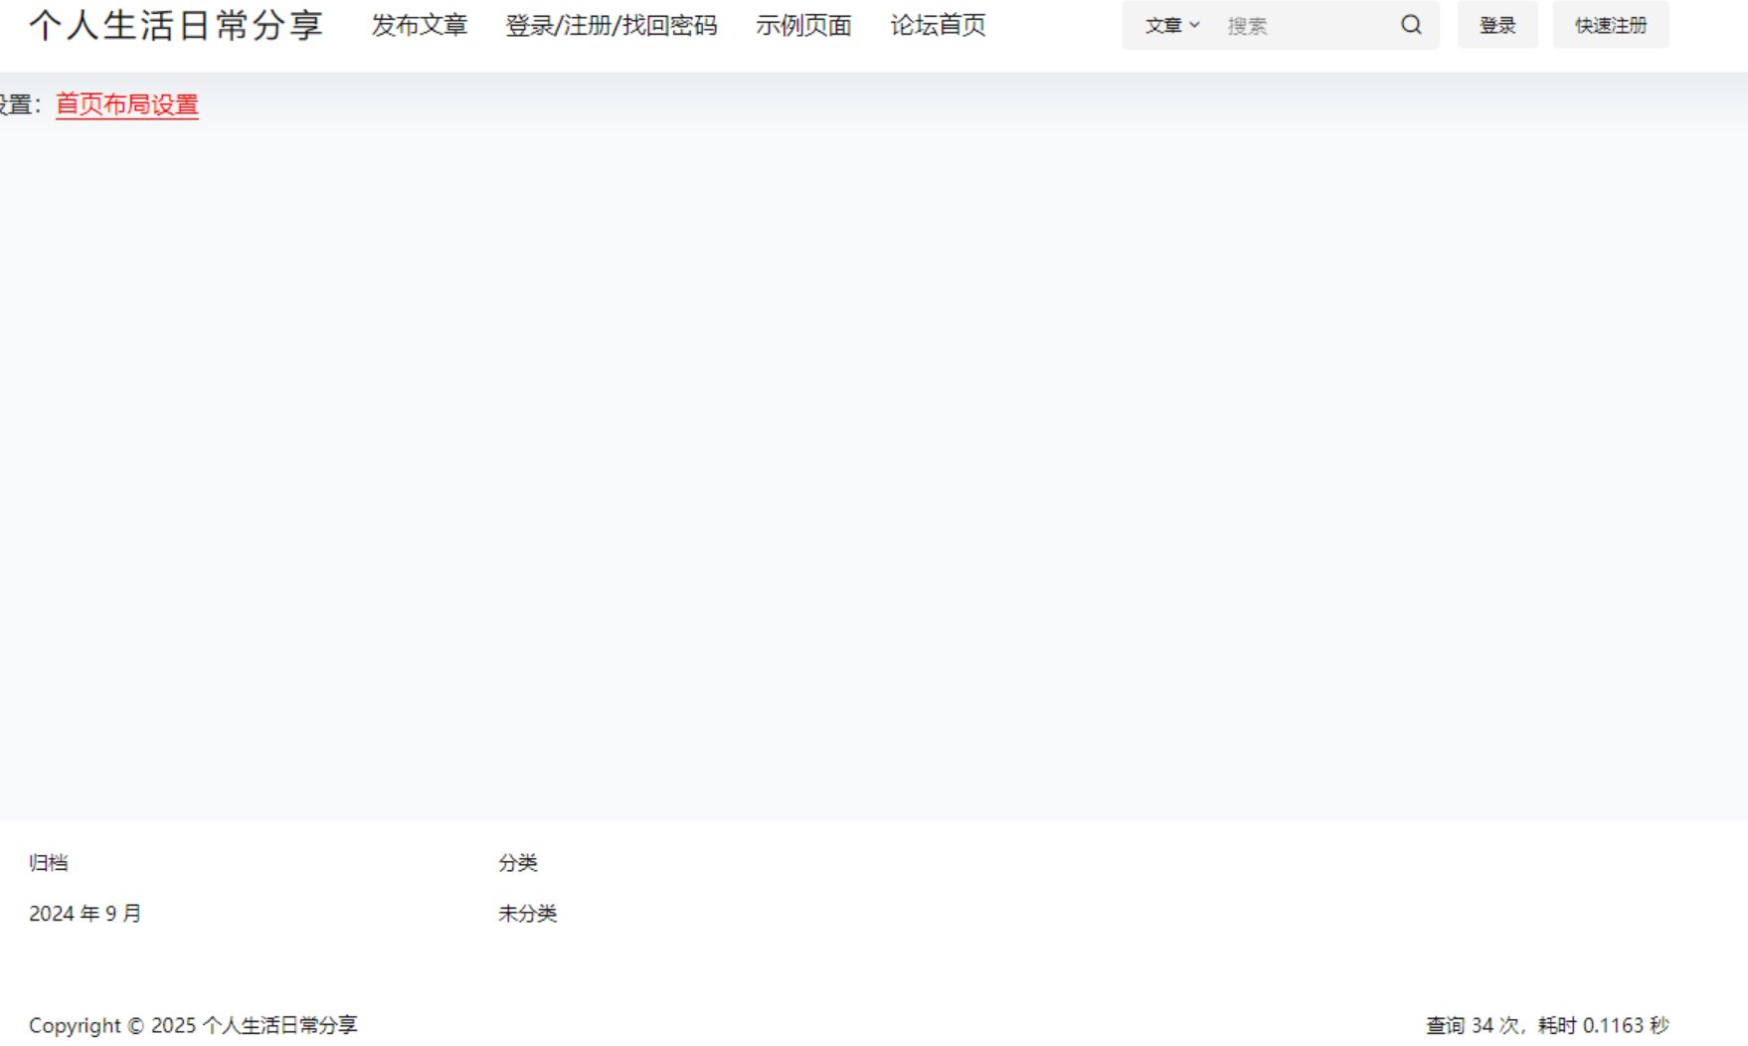This screenshot has width=1748, height=1046.
Task: Click the 归档 section heading
Action: [x=51, y=862]
